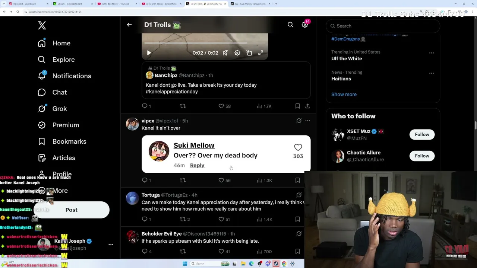Bookmark Beholder Evil Eye's post
Viewport: 477px width, 268px height.
[297, 251]
